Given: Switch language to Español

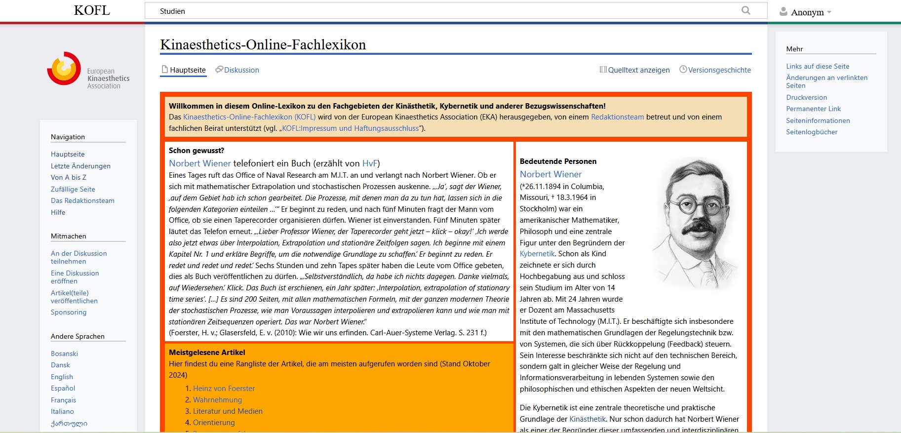Looking at the screenshot, I should click(x=63, y=388).
